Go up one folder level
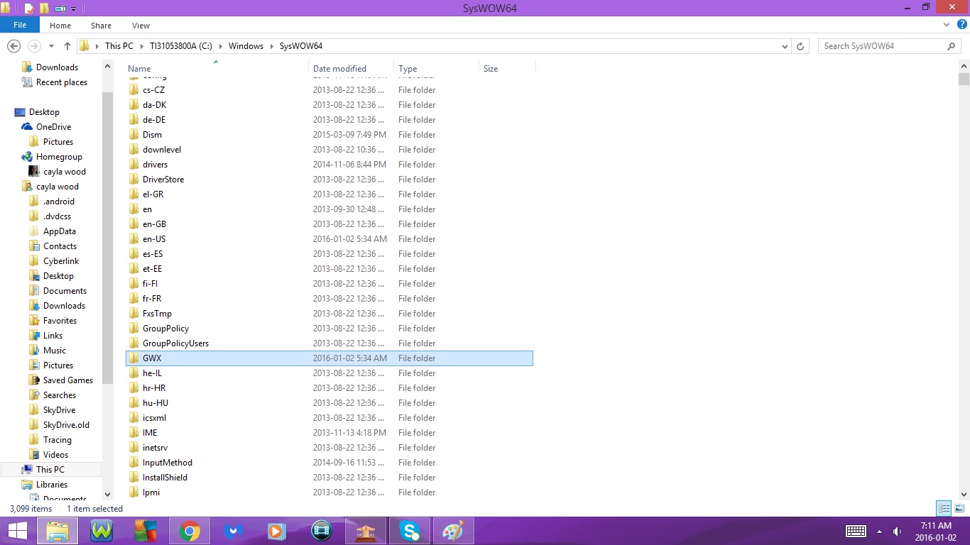 [67, 46]
